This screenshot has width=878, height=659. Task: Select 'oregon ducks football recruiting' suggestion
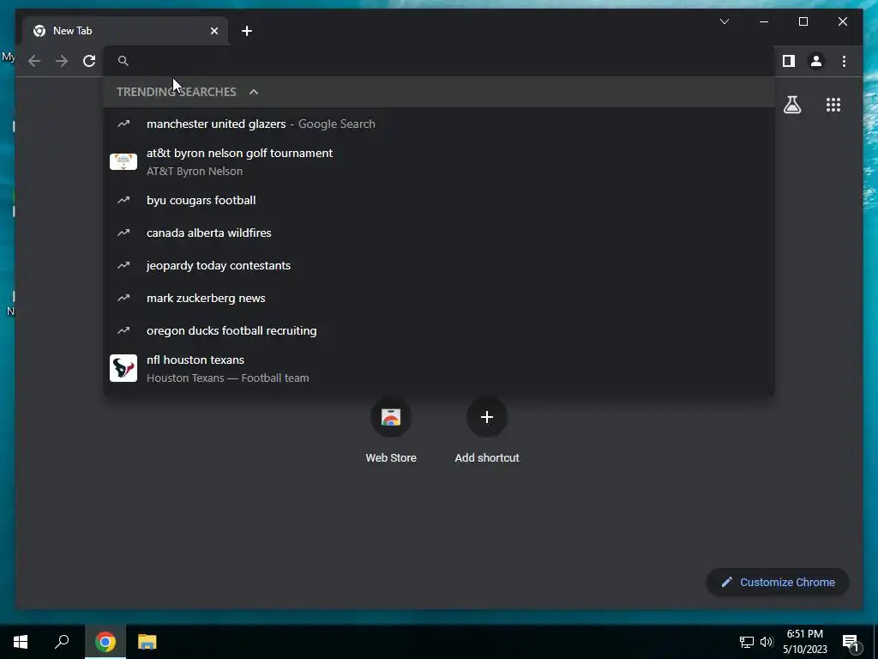point(438,330)
